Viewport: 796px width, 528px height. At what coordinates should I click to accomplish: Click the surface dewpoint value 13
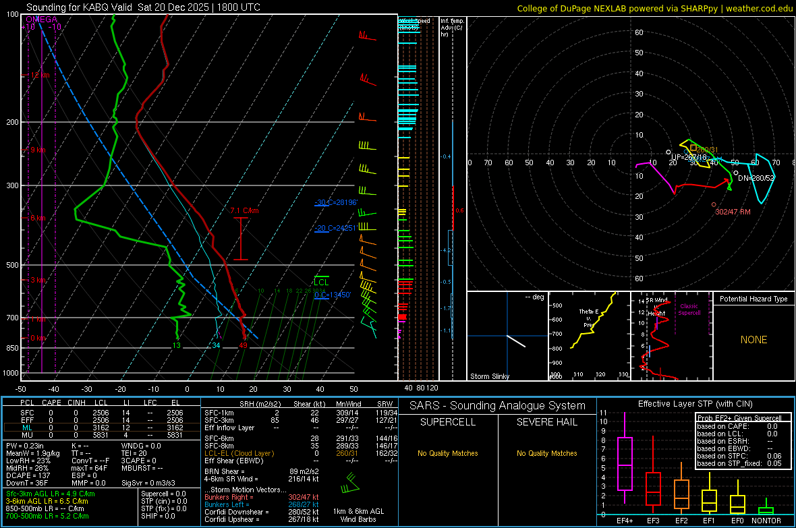[x=176, y=345]
